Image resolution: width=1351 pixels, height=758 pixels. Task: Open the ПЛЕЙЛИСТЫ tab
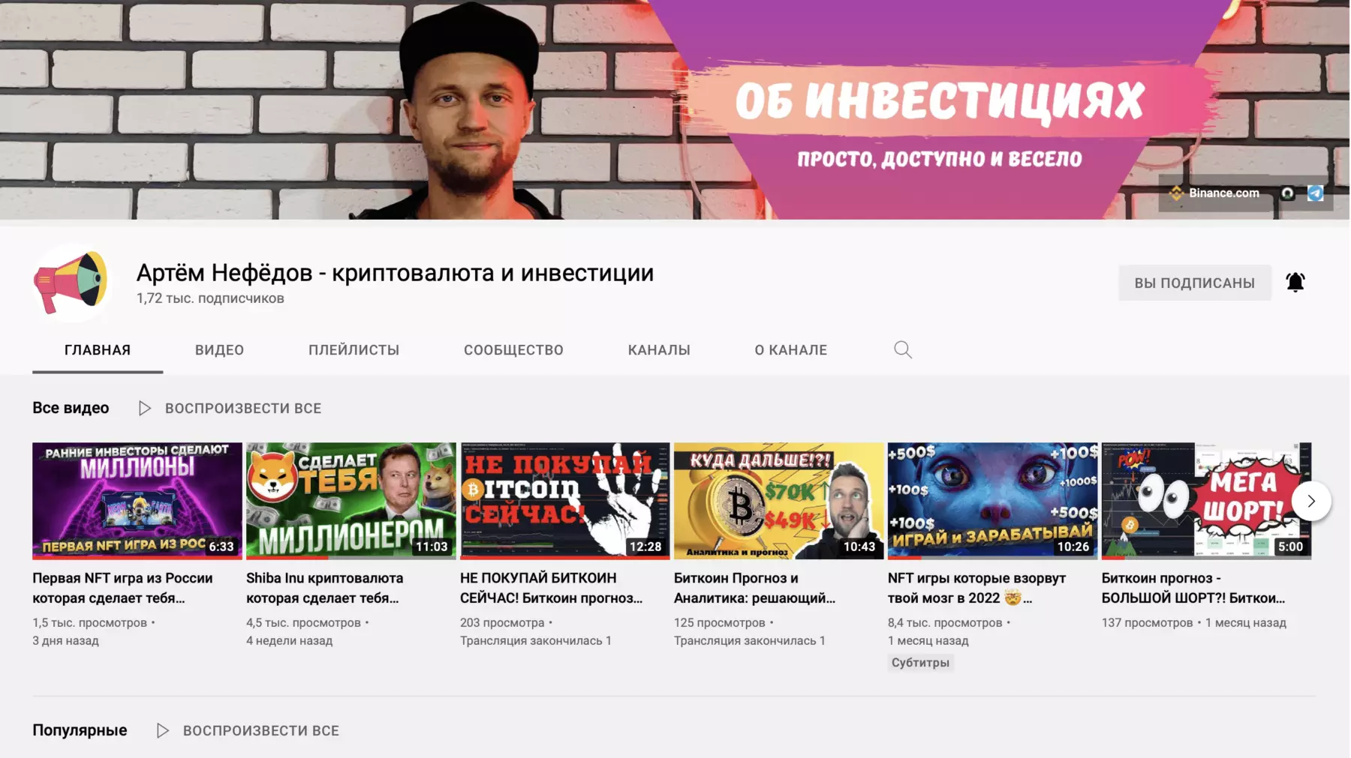point(354,350)
